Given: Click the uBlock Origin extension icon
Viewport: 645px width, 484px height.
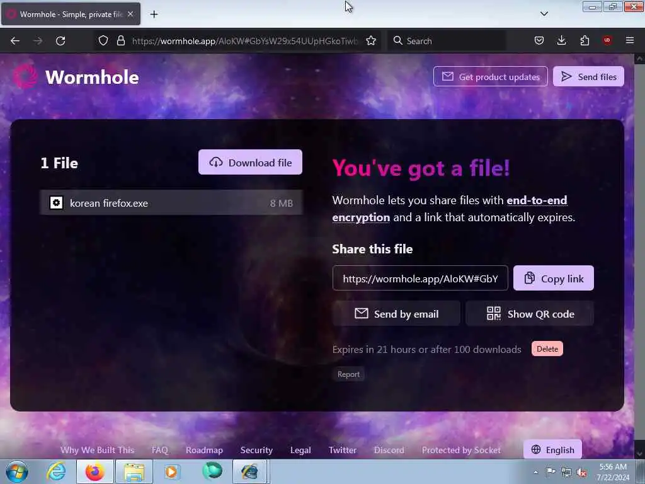Looking at the screenshot, I should [x=607, y=40].
